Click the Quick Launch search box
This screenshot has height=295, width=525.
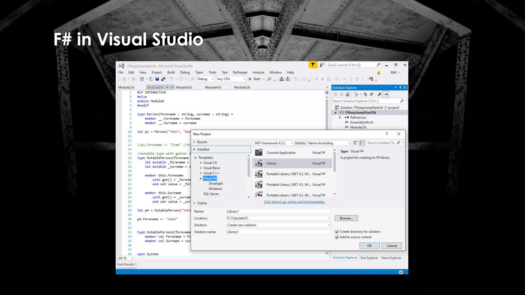tap(354, 65)
